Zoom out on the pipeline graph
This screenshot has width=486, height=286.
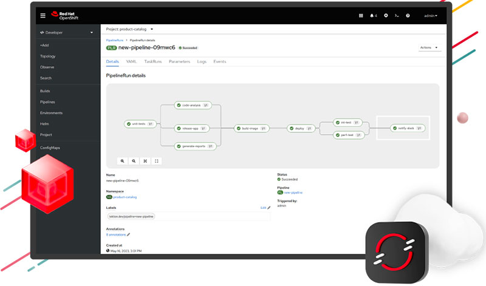[134, 161]
